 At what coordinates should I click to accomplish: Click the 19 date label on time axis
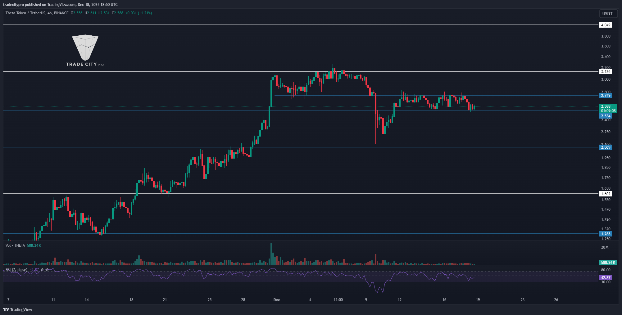tap(478, 300)
